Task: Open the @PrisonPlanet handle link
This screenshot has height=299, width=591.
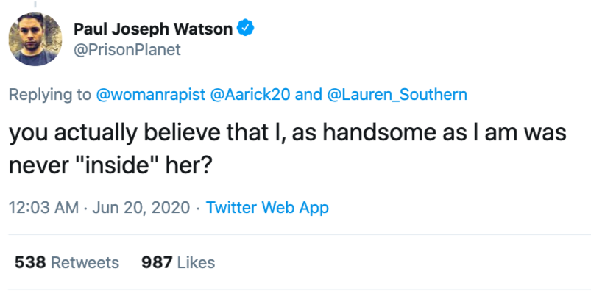Action: (x=127, y=50)
